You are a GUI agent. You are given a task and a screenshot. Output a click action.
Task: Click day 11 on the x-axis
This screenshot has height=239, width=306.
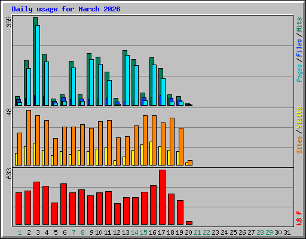tap(108, 232)
